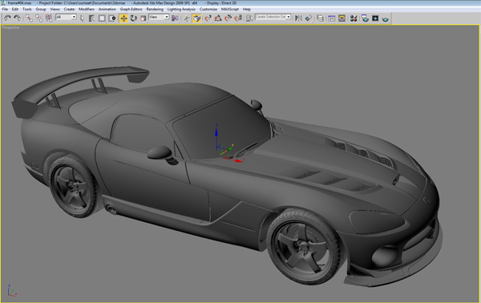Toggle the Select and Move tool
481x303 pixels.
(x=123, y=18)
